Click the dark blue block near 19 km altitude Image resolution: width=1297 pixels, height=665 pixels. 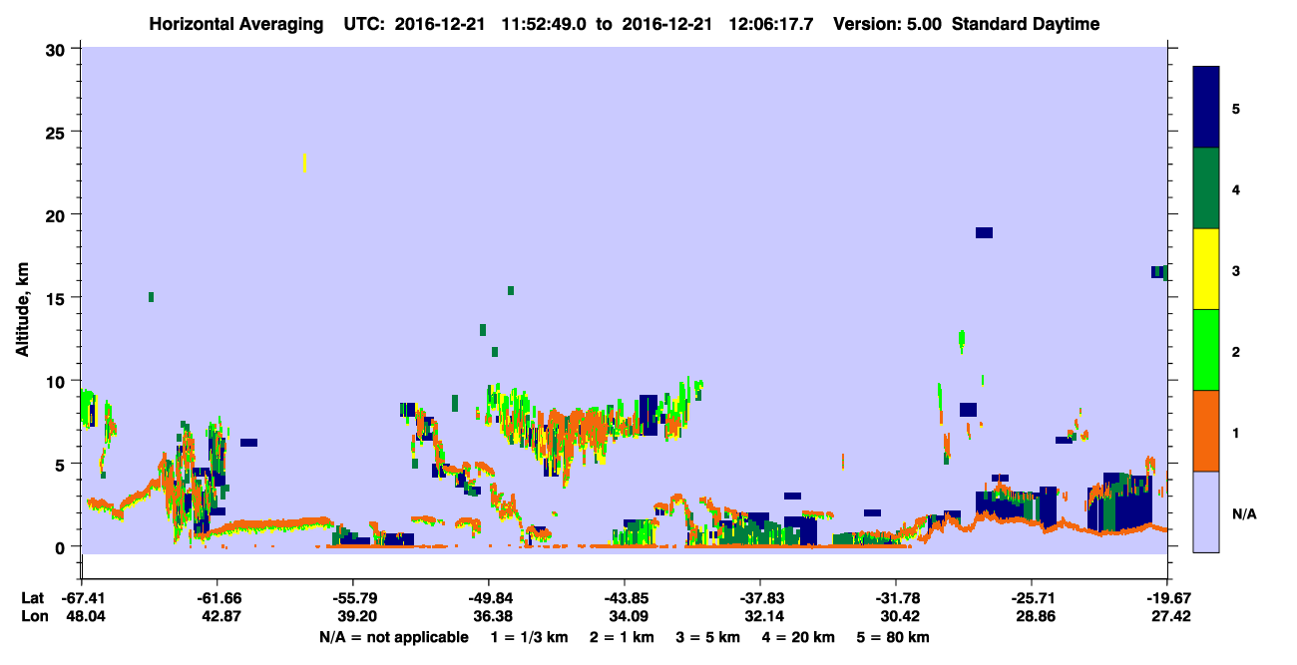[984, 232]
